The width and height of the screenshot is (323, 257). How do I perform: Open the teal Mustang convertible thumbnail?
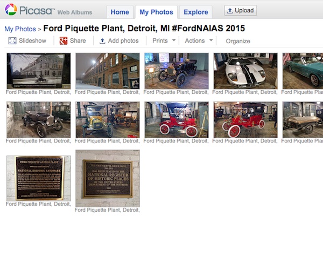click(303, 71)
